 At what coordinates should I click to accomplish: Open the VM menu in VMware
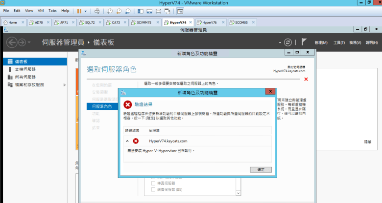tap(41, 10)
